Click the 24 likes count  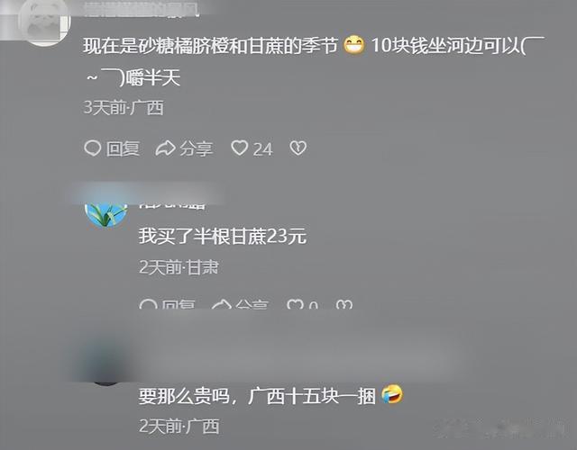pos(262,149)
